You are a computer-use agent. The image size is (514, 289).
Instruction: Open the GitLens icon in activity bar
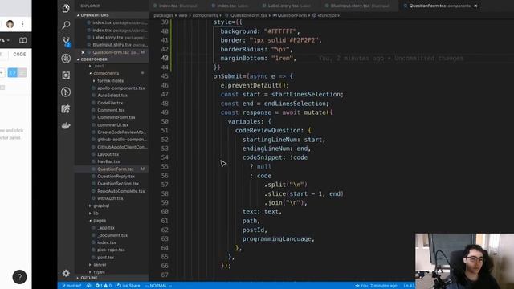66,92
